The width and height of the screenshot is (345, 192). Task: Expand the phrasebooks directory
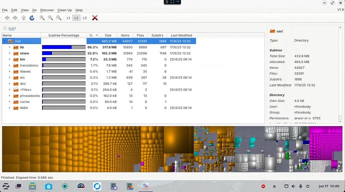point(9,95)
